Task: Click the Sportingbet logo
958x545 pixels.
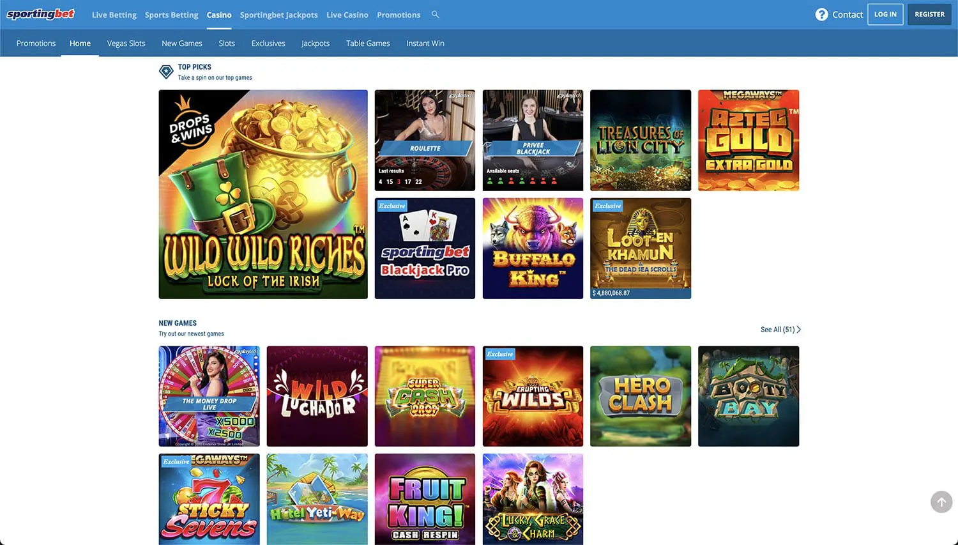Action: click(41, 14)
